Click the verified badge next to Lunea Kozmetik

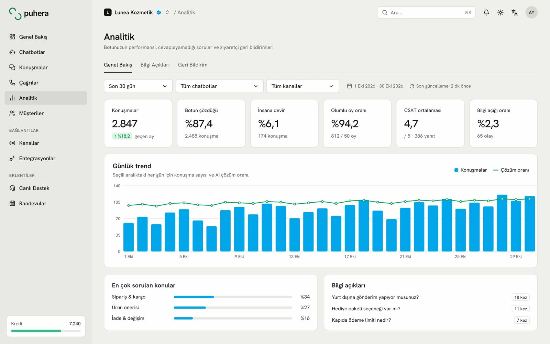tap(159, 12)
